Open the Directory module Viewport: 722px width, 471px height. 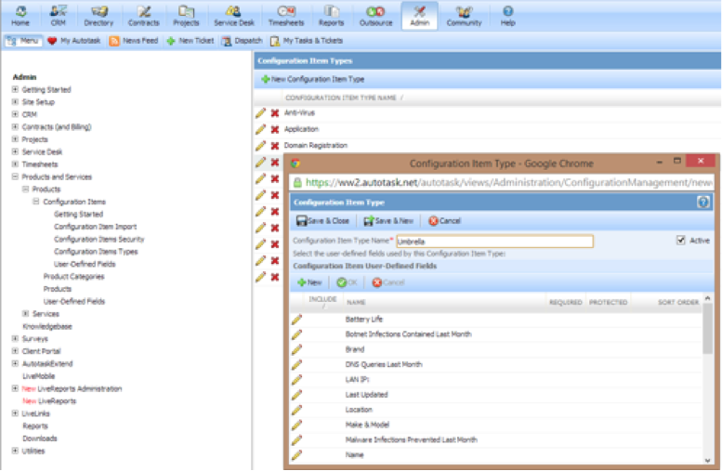pos(98,16)
